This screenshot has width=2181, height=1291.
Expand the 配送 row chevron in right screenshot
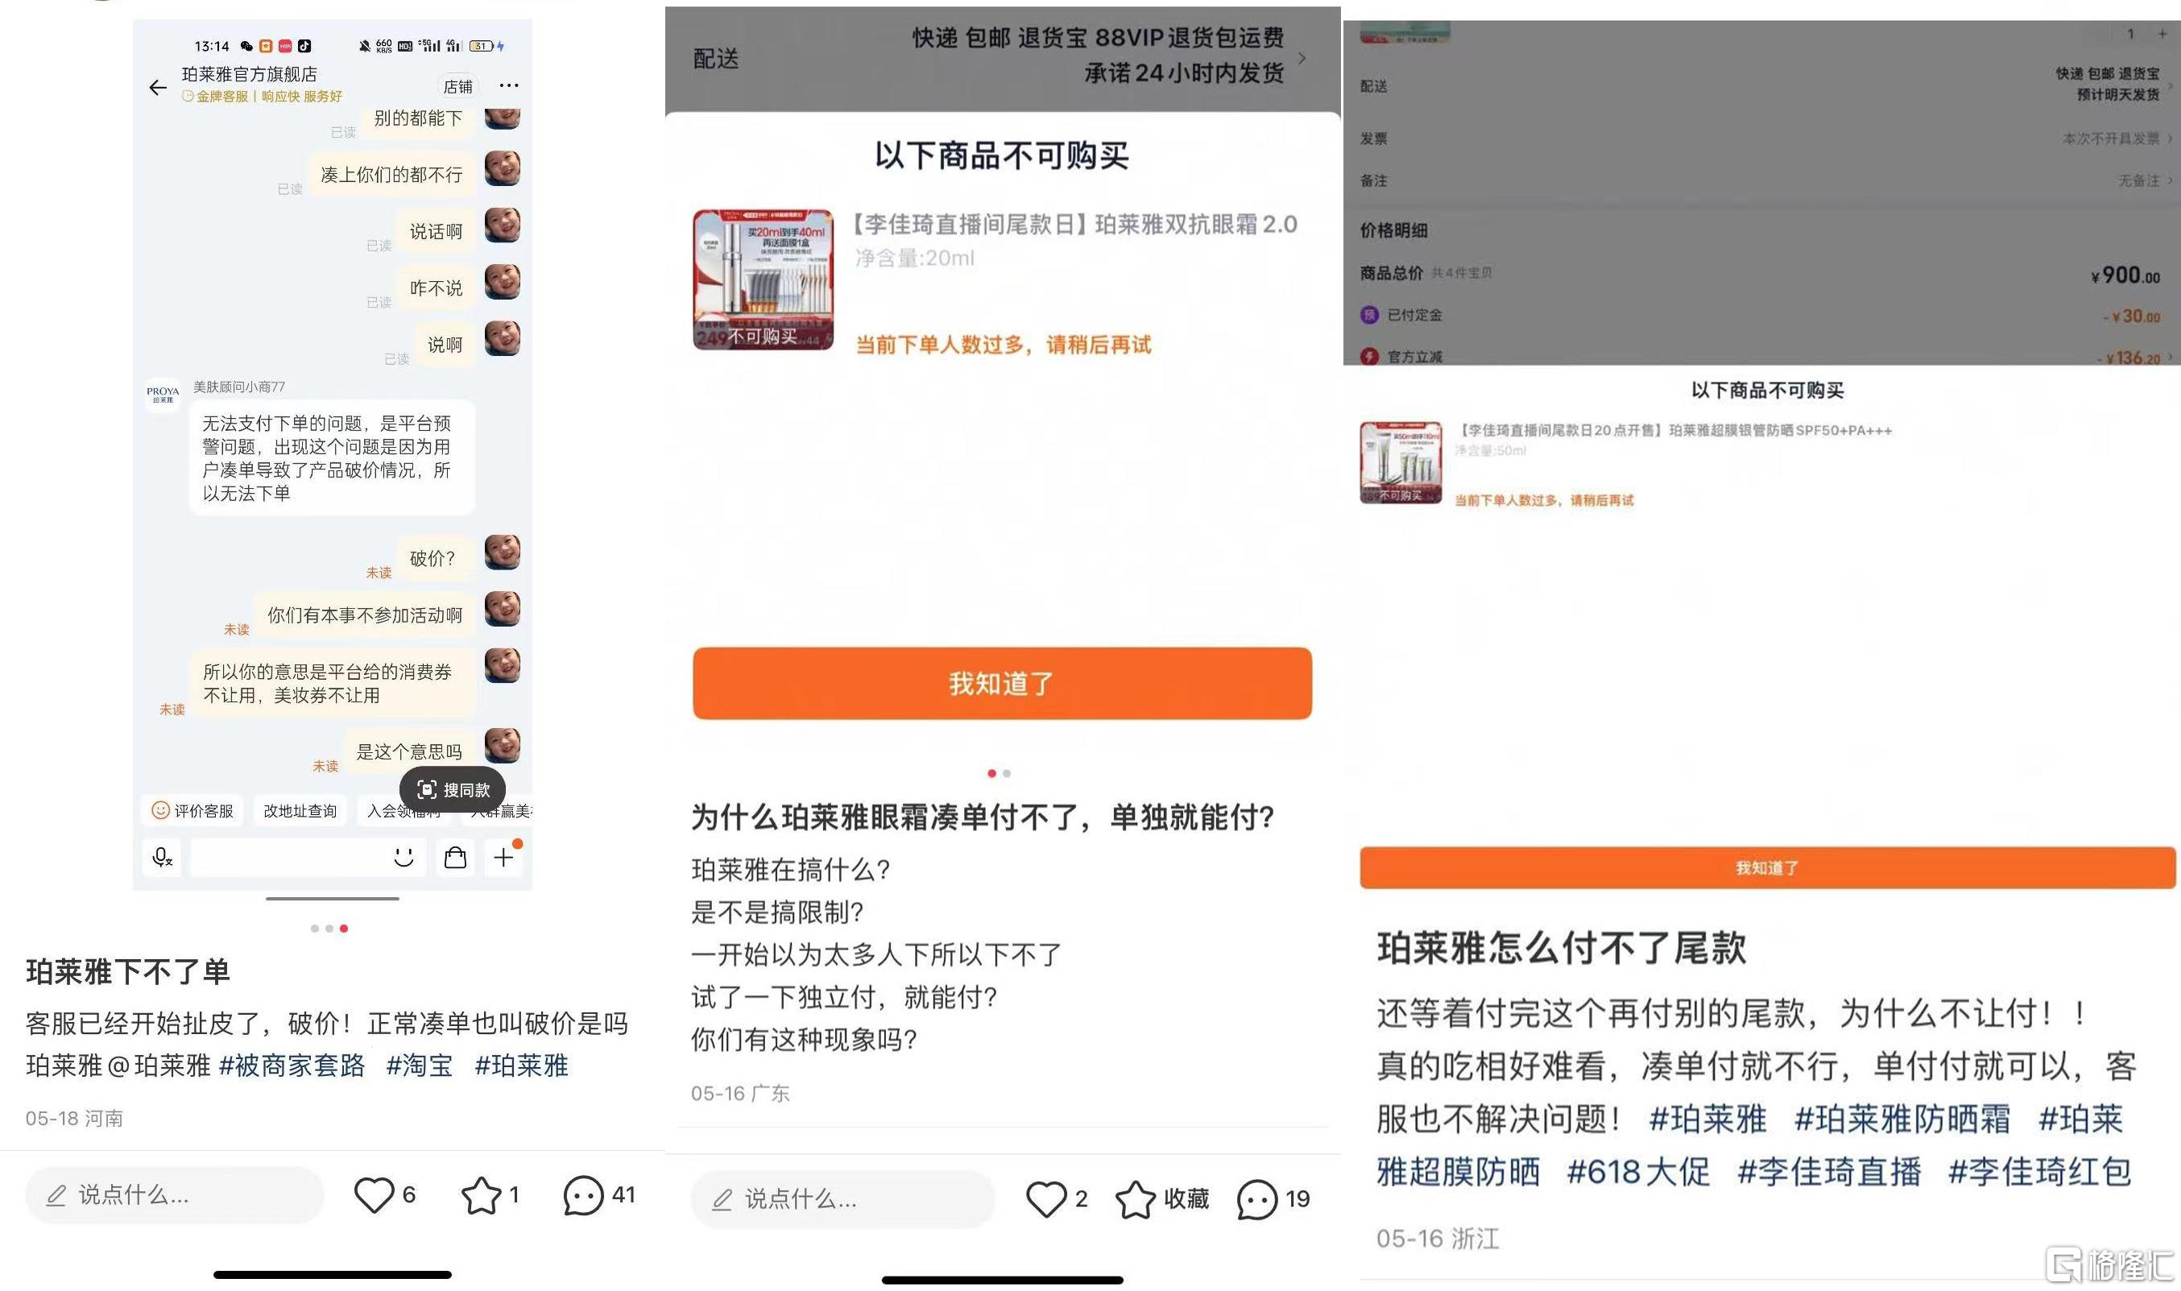point(2171,85)
